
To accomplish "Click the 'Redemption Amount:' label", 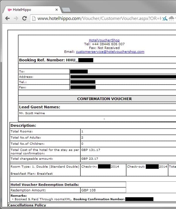I will tap(28, 190).
